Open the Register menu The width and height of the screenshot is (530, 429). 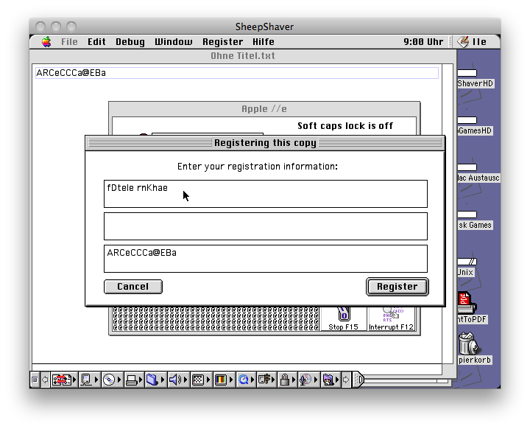(x=223, y=42)
